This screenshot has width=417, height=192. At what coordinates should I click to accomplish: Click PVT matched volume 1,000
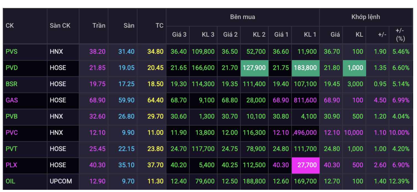[355, 149]
